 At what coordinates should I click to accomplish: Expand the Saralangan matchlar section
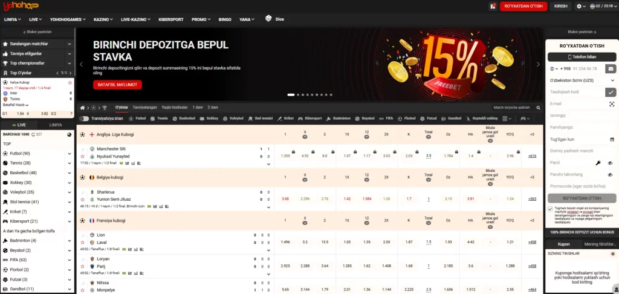click(70, 44)
